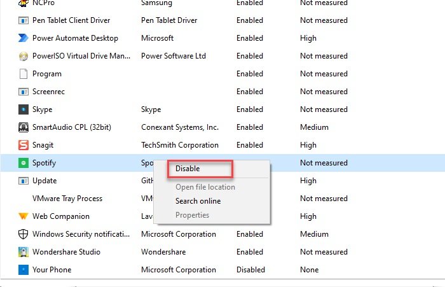Select the Snagit icon

(24, 145)
